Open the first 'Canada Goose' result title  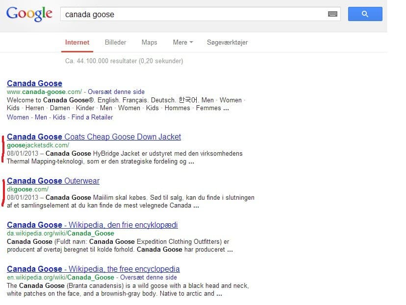click(x=34, y=84)
